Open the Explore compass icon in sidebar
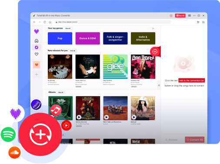 37,47
